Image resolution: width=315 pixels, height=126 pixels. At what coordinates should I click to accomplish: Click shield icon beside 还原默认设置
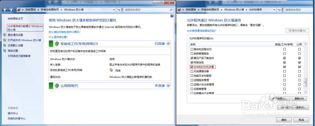click(x=5, y=45)
